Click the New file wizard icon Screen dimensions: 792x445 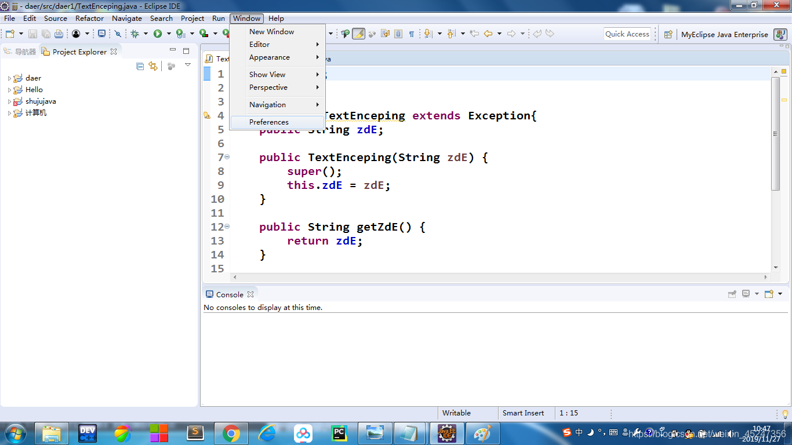point(10,34)
